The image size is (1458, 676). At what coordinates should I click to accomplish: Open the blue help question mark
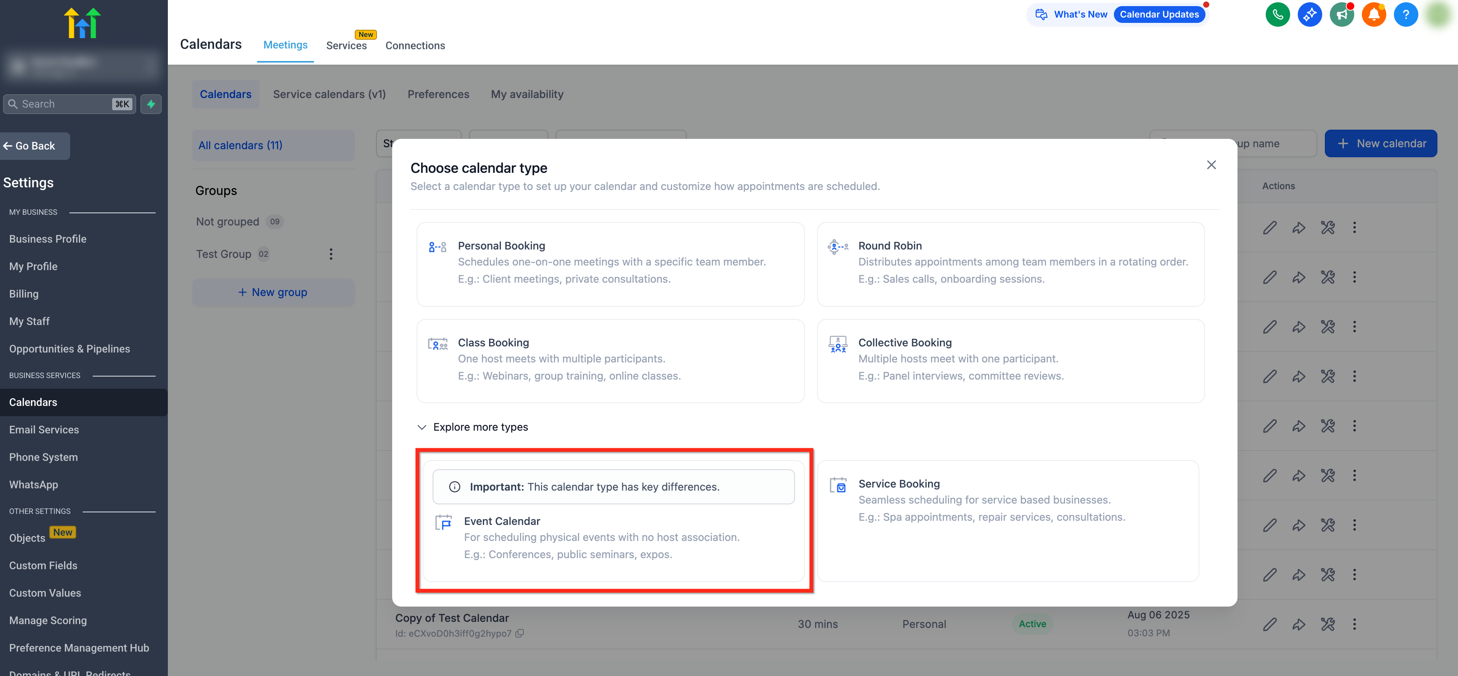(1405, 15)
